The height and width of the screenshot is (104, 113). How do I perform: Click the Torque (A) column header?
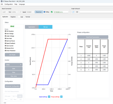(x=104, y=47)
